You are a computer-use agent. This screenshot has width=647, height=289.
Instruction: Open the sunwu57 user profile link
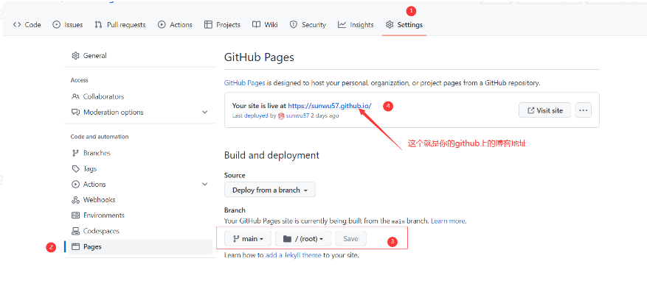pyautogui.click(x=297, y=116)
